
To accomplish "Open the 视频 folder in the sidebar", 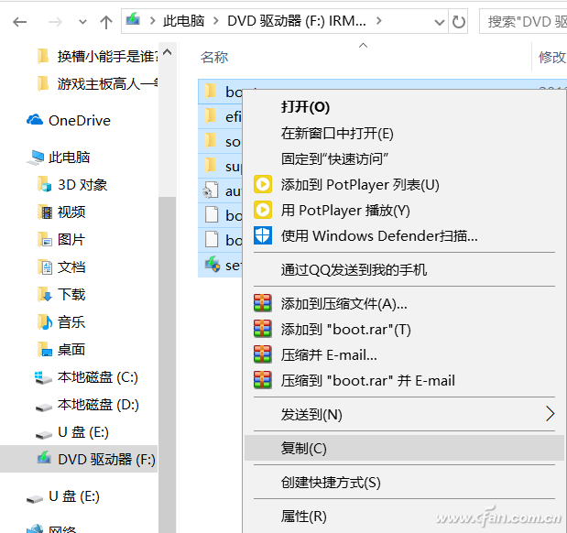I will click(x=71, y=212).
